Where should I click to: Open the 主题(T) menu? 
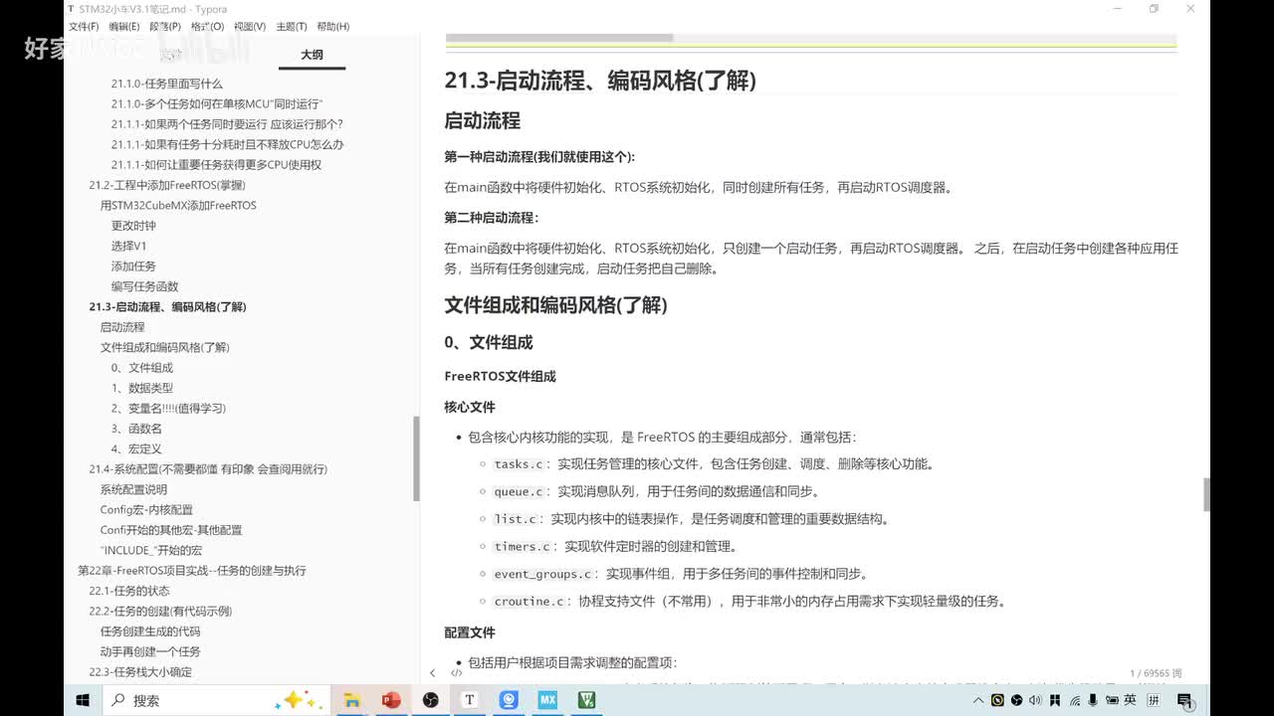292,27
